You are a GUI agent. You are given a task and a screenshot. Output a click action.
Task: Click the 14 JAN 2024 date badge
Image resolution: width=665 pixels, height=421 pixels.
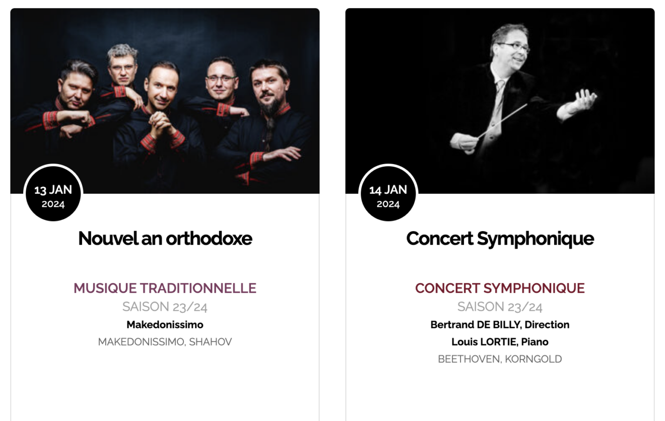click(x=388, y=193)
